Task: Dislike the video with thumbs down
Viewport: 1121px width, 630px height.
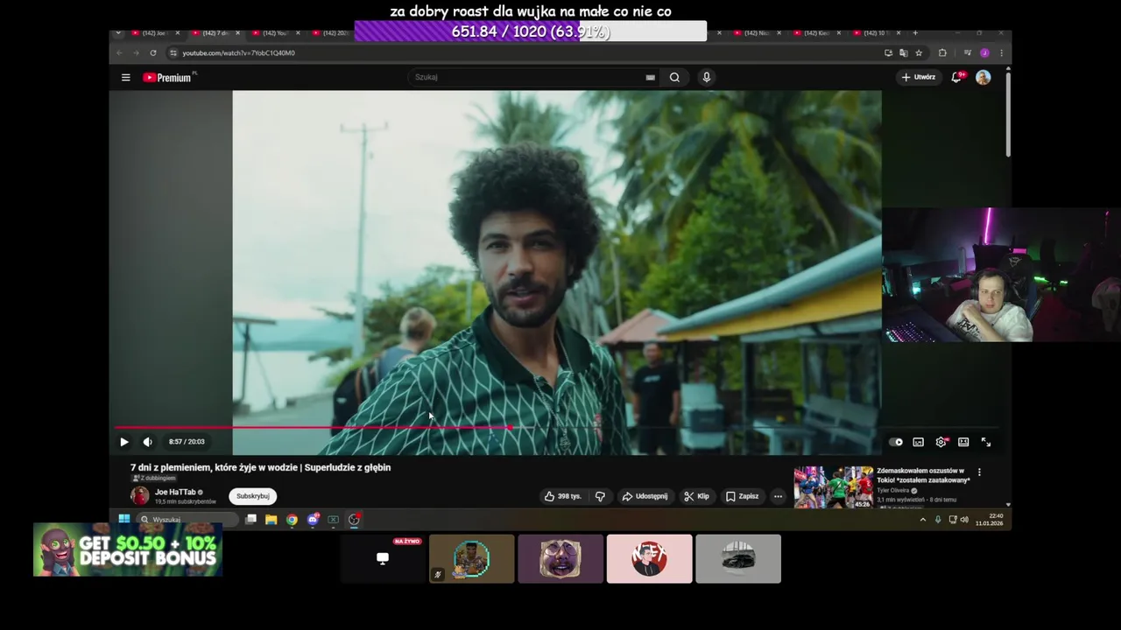Action: click(600, 496)
